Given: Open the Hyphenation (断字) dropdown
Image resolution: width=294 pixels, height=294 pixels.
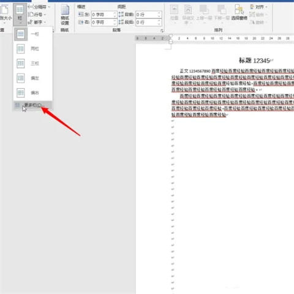Looking at the screenshot, I should [x=37, y=22].
